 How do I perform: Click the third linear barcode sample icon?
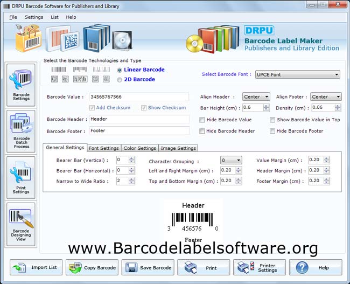coord(101,70)
